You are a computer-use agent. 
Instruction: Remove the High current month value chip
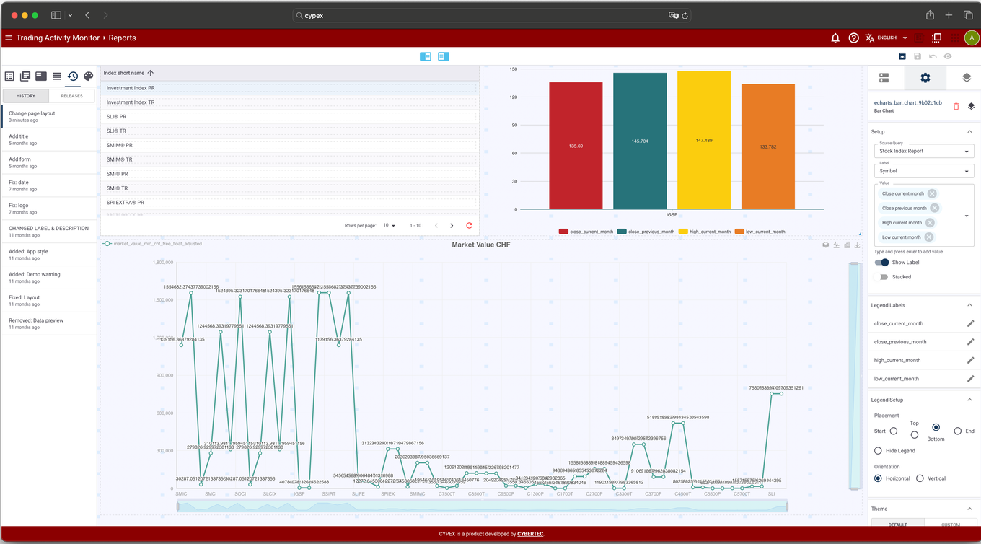tap(930, 223)
